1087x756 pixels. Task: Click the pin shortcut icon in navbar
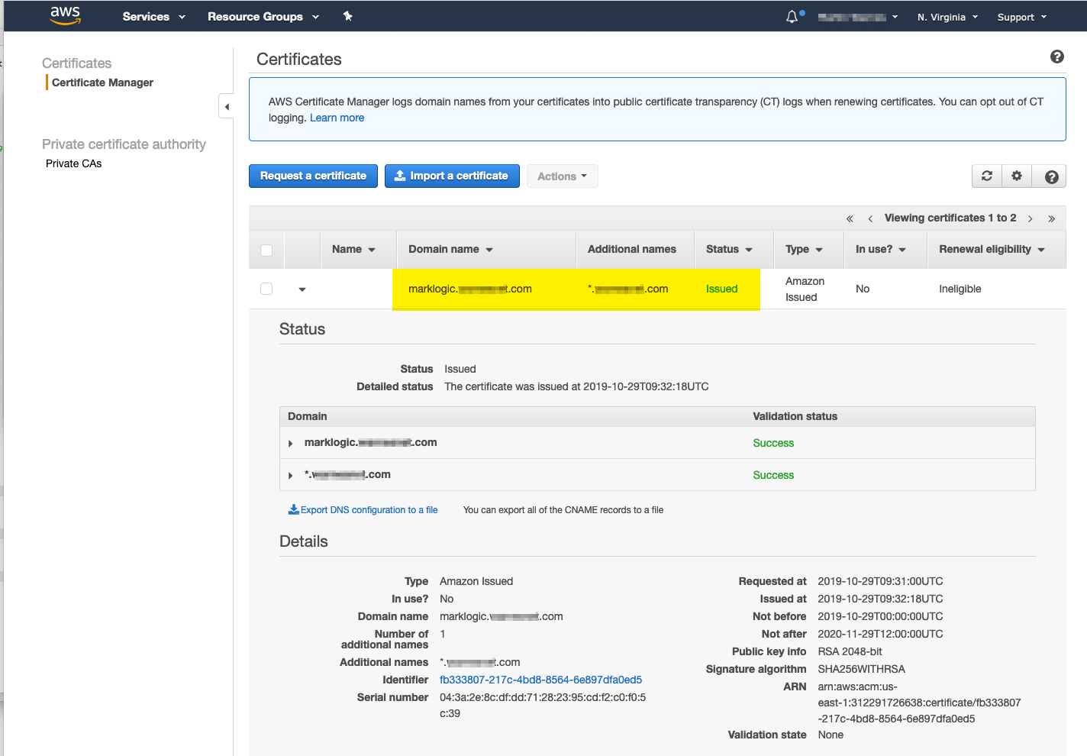(348, 16)
